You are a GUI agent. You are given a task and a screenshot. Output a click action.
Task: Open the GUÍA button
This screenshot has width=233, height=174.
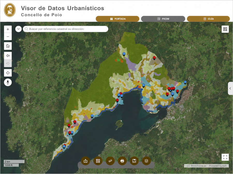point(208,19)
